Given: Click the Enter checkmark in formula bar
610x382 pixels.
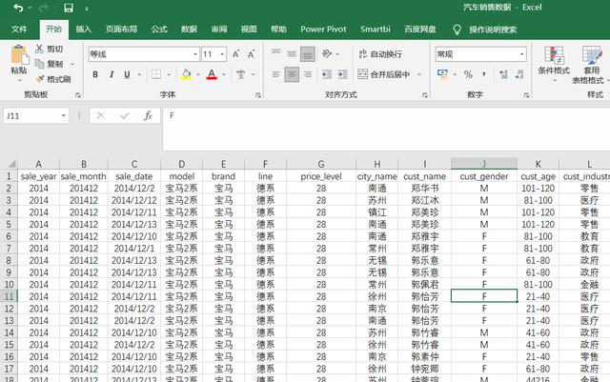Looking at the screenshot, I should [x=125, y=116].
